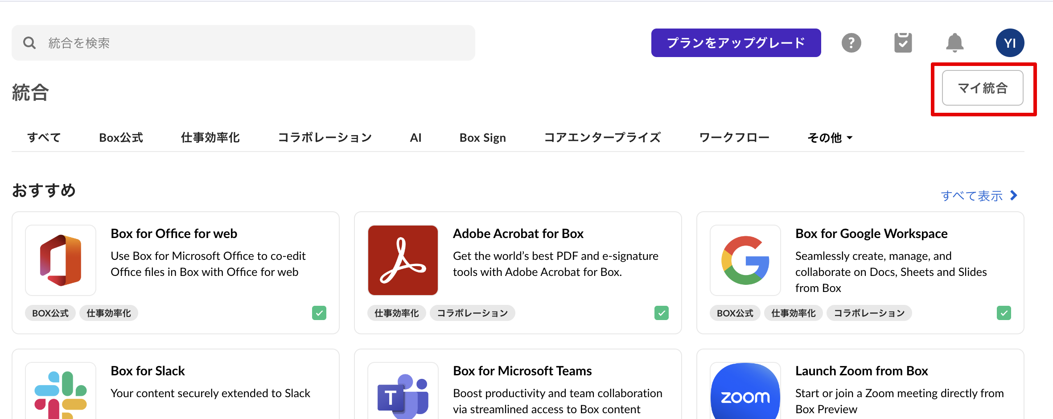Viewport: 1053px width, 419px height.
Task: Open the tasks clipboard icon
Action: [903, 43]
